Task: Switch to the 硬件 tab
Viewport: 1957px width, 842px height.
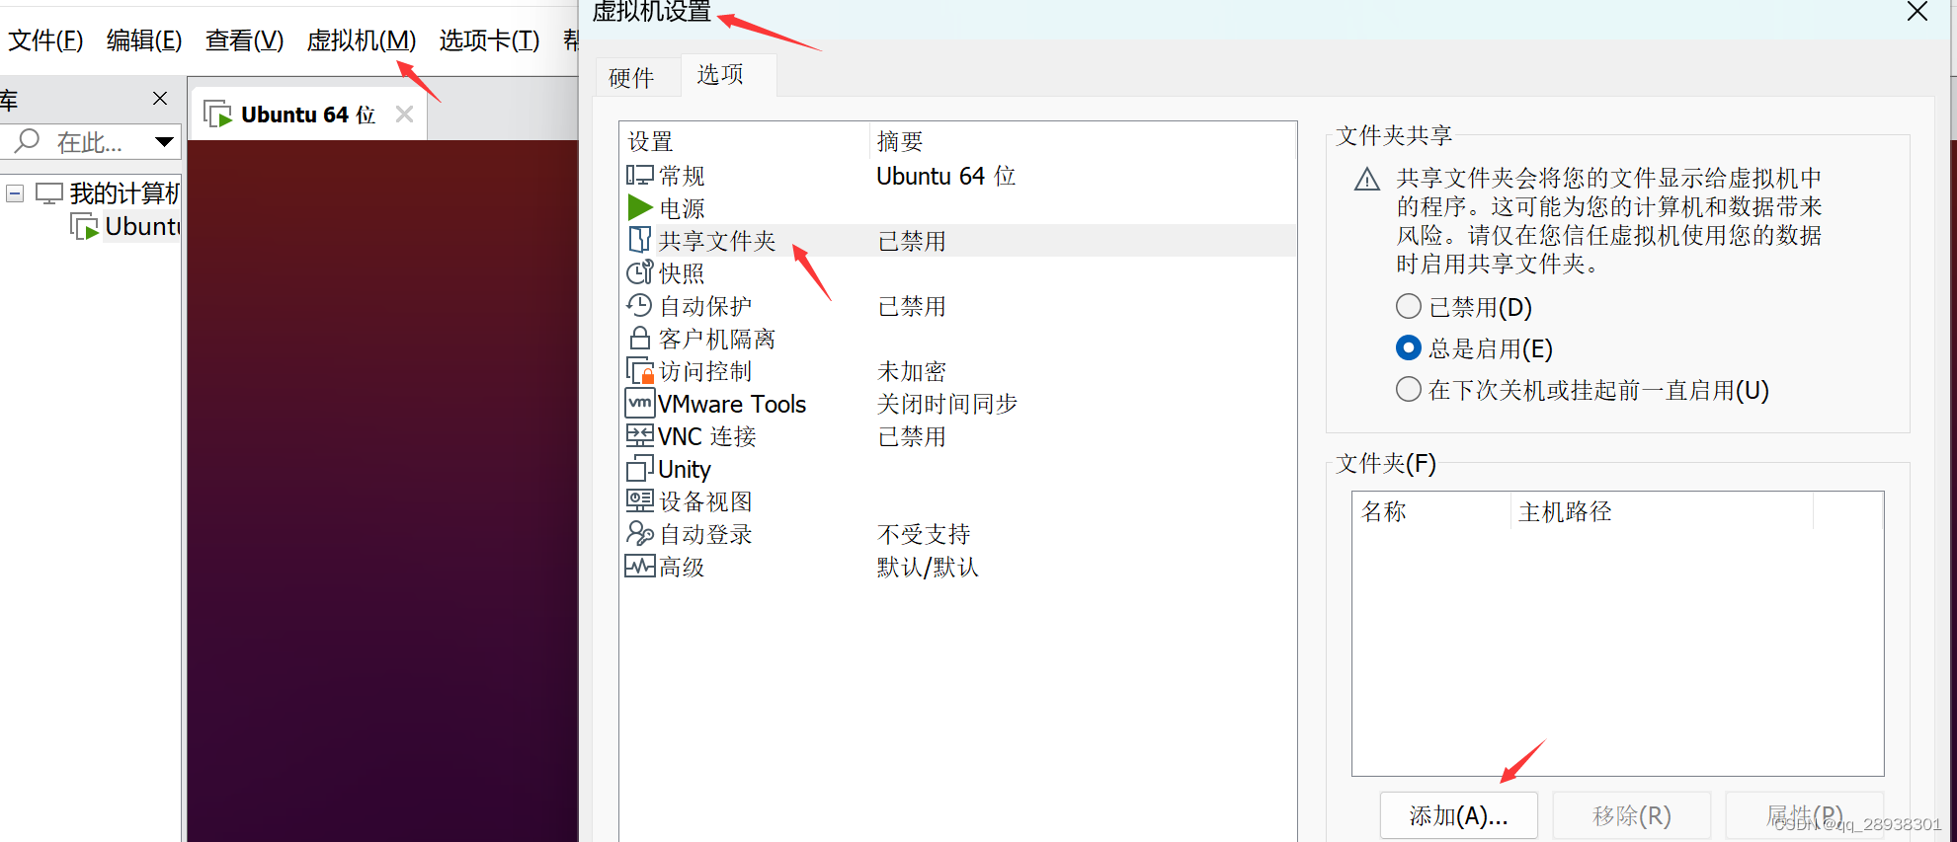Action: 632,77
